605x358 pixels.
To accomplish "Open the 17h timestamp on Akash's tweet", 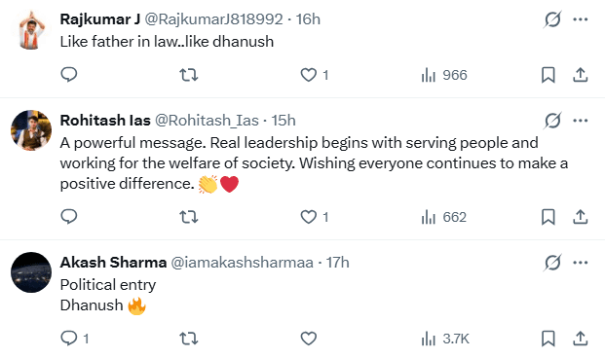I will click(338, 263).
